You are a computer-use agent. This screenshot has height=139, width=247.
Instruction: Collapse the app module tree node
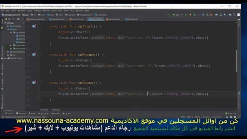click(5, 23)
